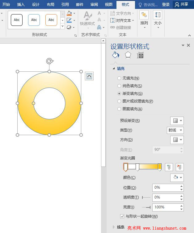Viewport: 194px width, 233px height.
Task: Select Solid fill (纯色填充) option
Action: 130,86
